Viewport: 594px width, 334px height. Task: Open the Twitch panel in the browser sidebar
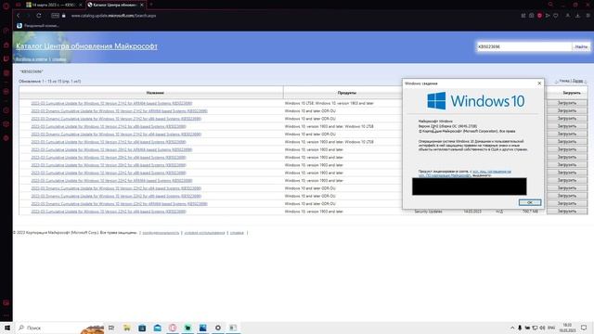click(6, 59)
